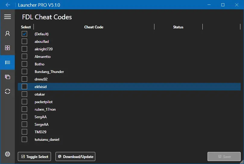Screen dimensions: 244x164
Task: Select the packetpilot row
Action: coord(44,102)
